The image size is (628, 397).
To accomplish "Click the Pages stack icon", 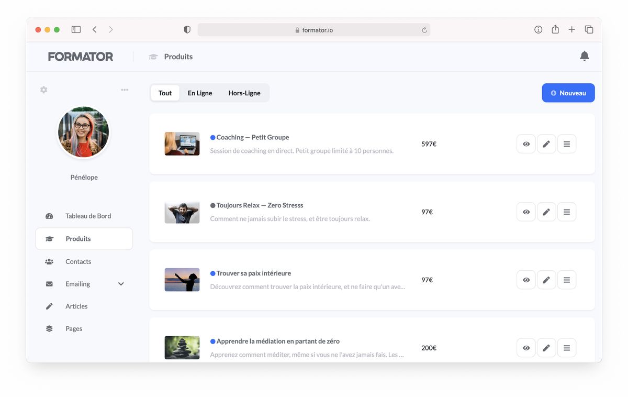I will coord(49,328).
